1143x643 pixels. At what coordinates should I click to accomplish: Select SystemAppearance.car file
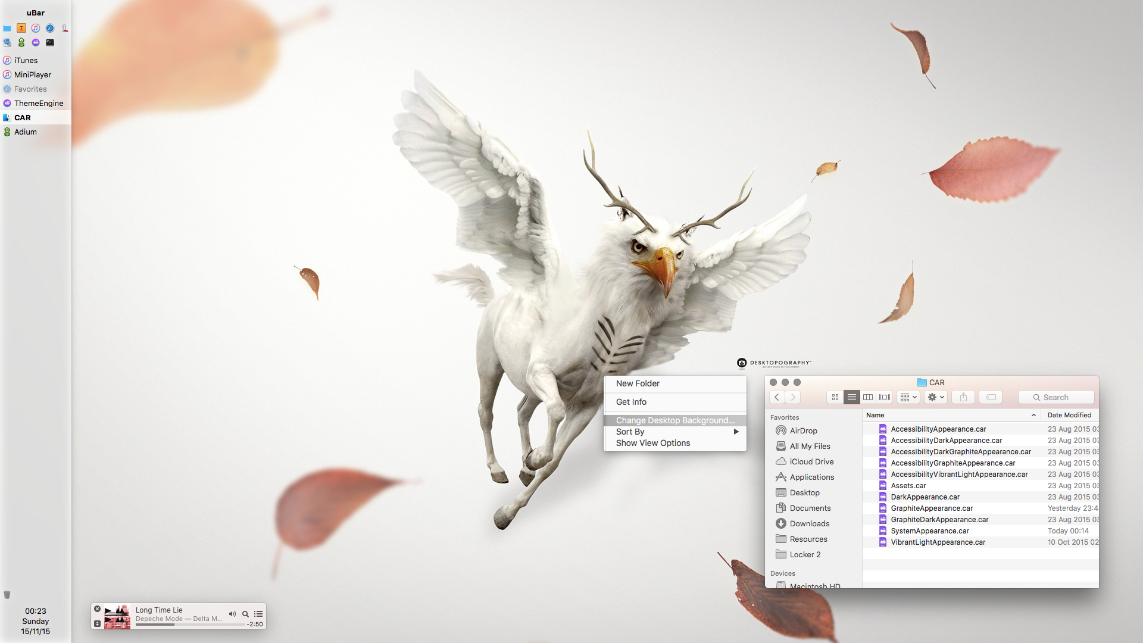tap(980, 530)
